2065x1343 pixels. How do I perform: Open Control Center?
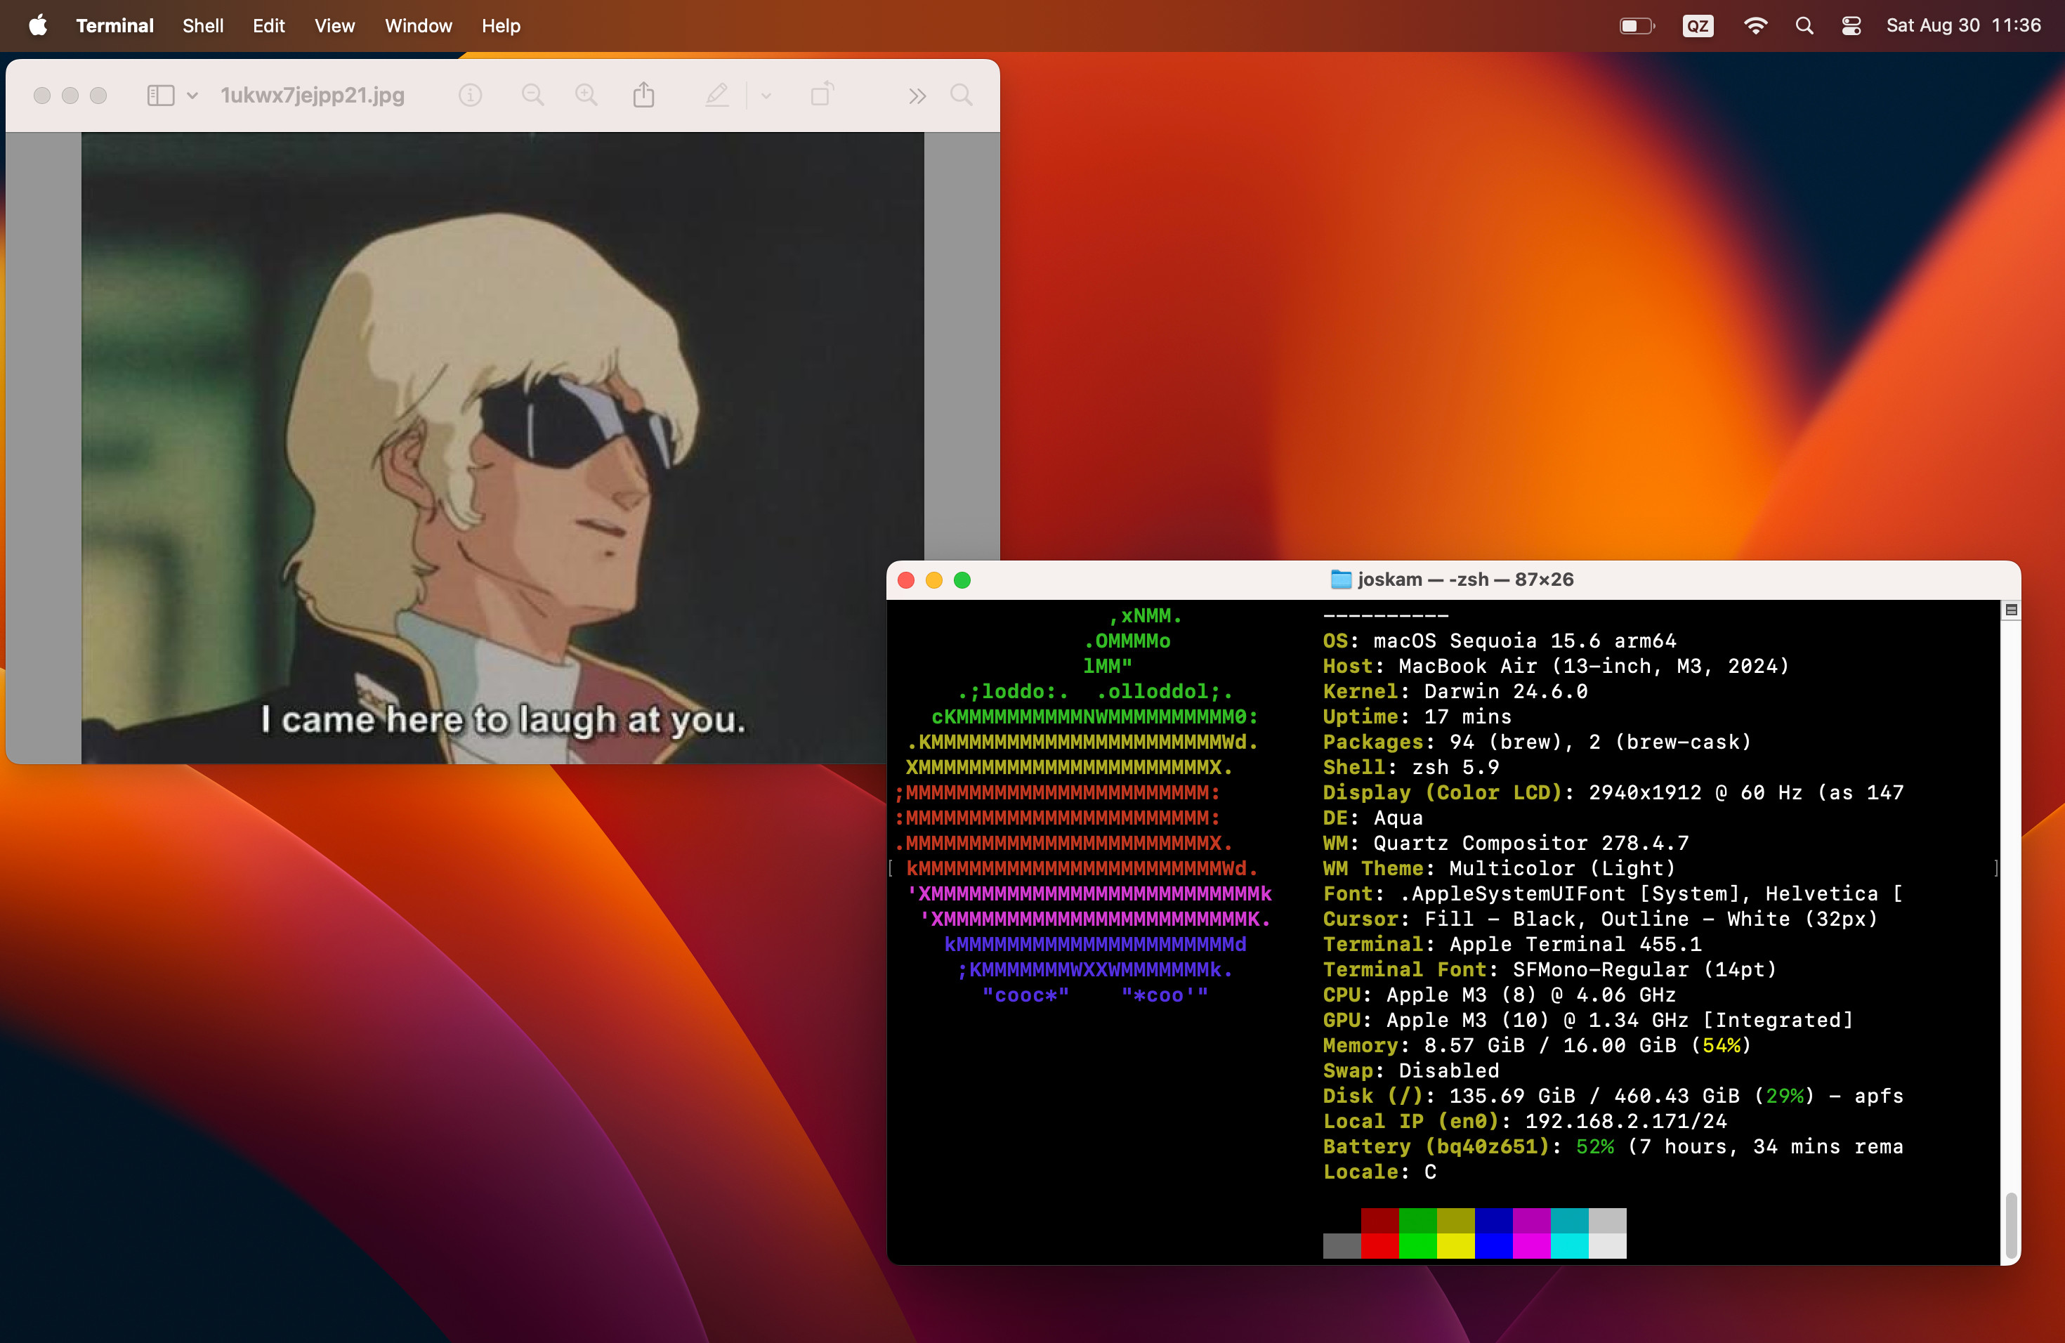pos(1851,26)
